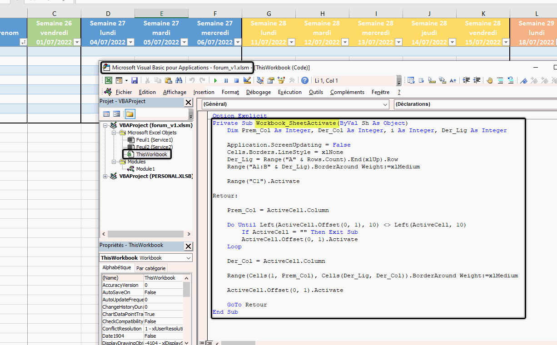
Task: Select Module1 in the project tree
Action: click(x=145, y=169)
